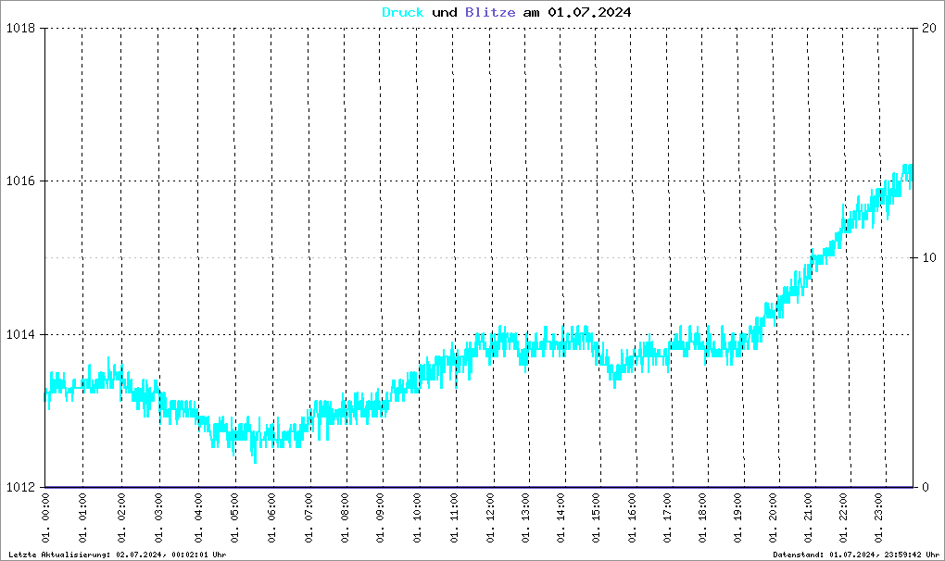Click the '01. 15:00' time axis label
The image size is (945, 561).
point(597,518)
